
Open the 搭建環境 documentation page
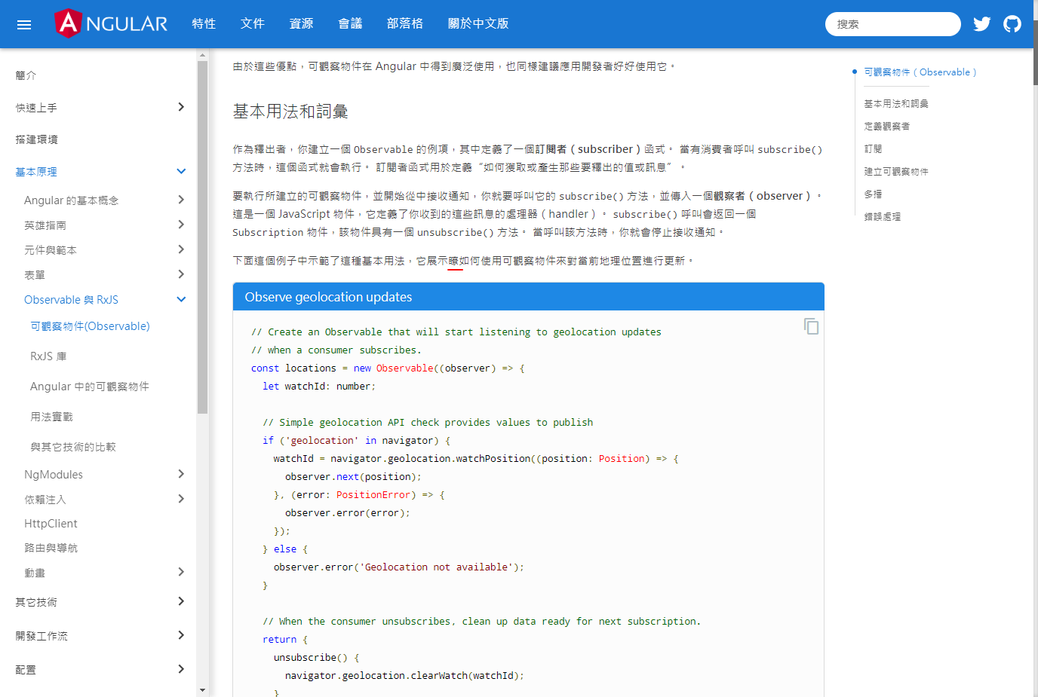coord(38,139)
